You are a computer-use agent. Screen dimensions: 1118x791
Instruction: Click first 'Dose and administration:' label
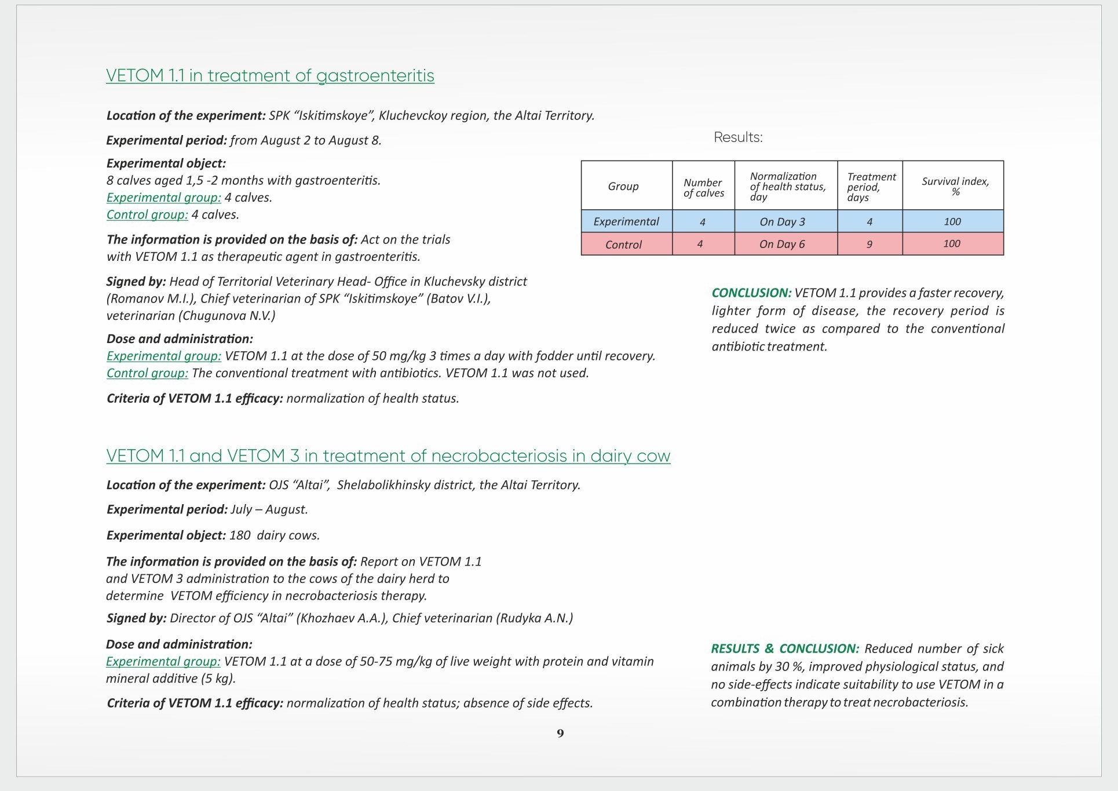(180, 339)
